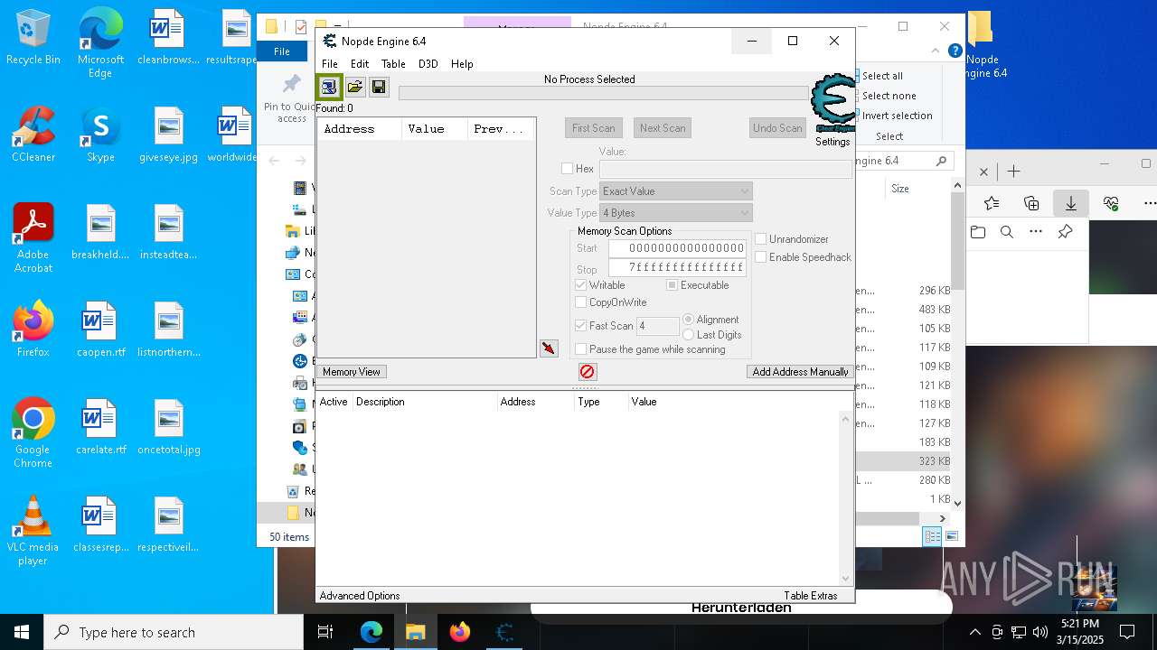
Task: Open oncetotal.jpg desktop file
Action: click(168, 427)
